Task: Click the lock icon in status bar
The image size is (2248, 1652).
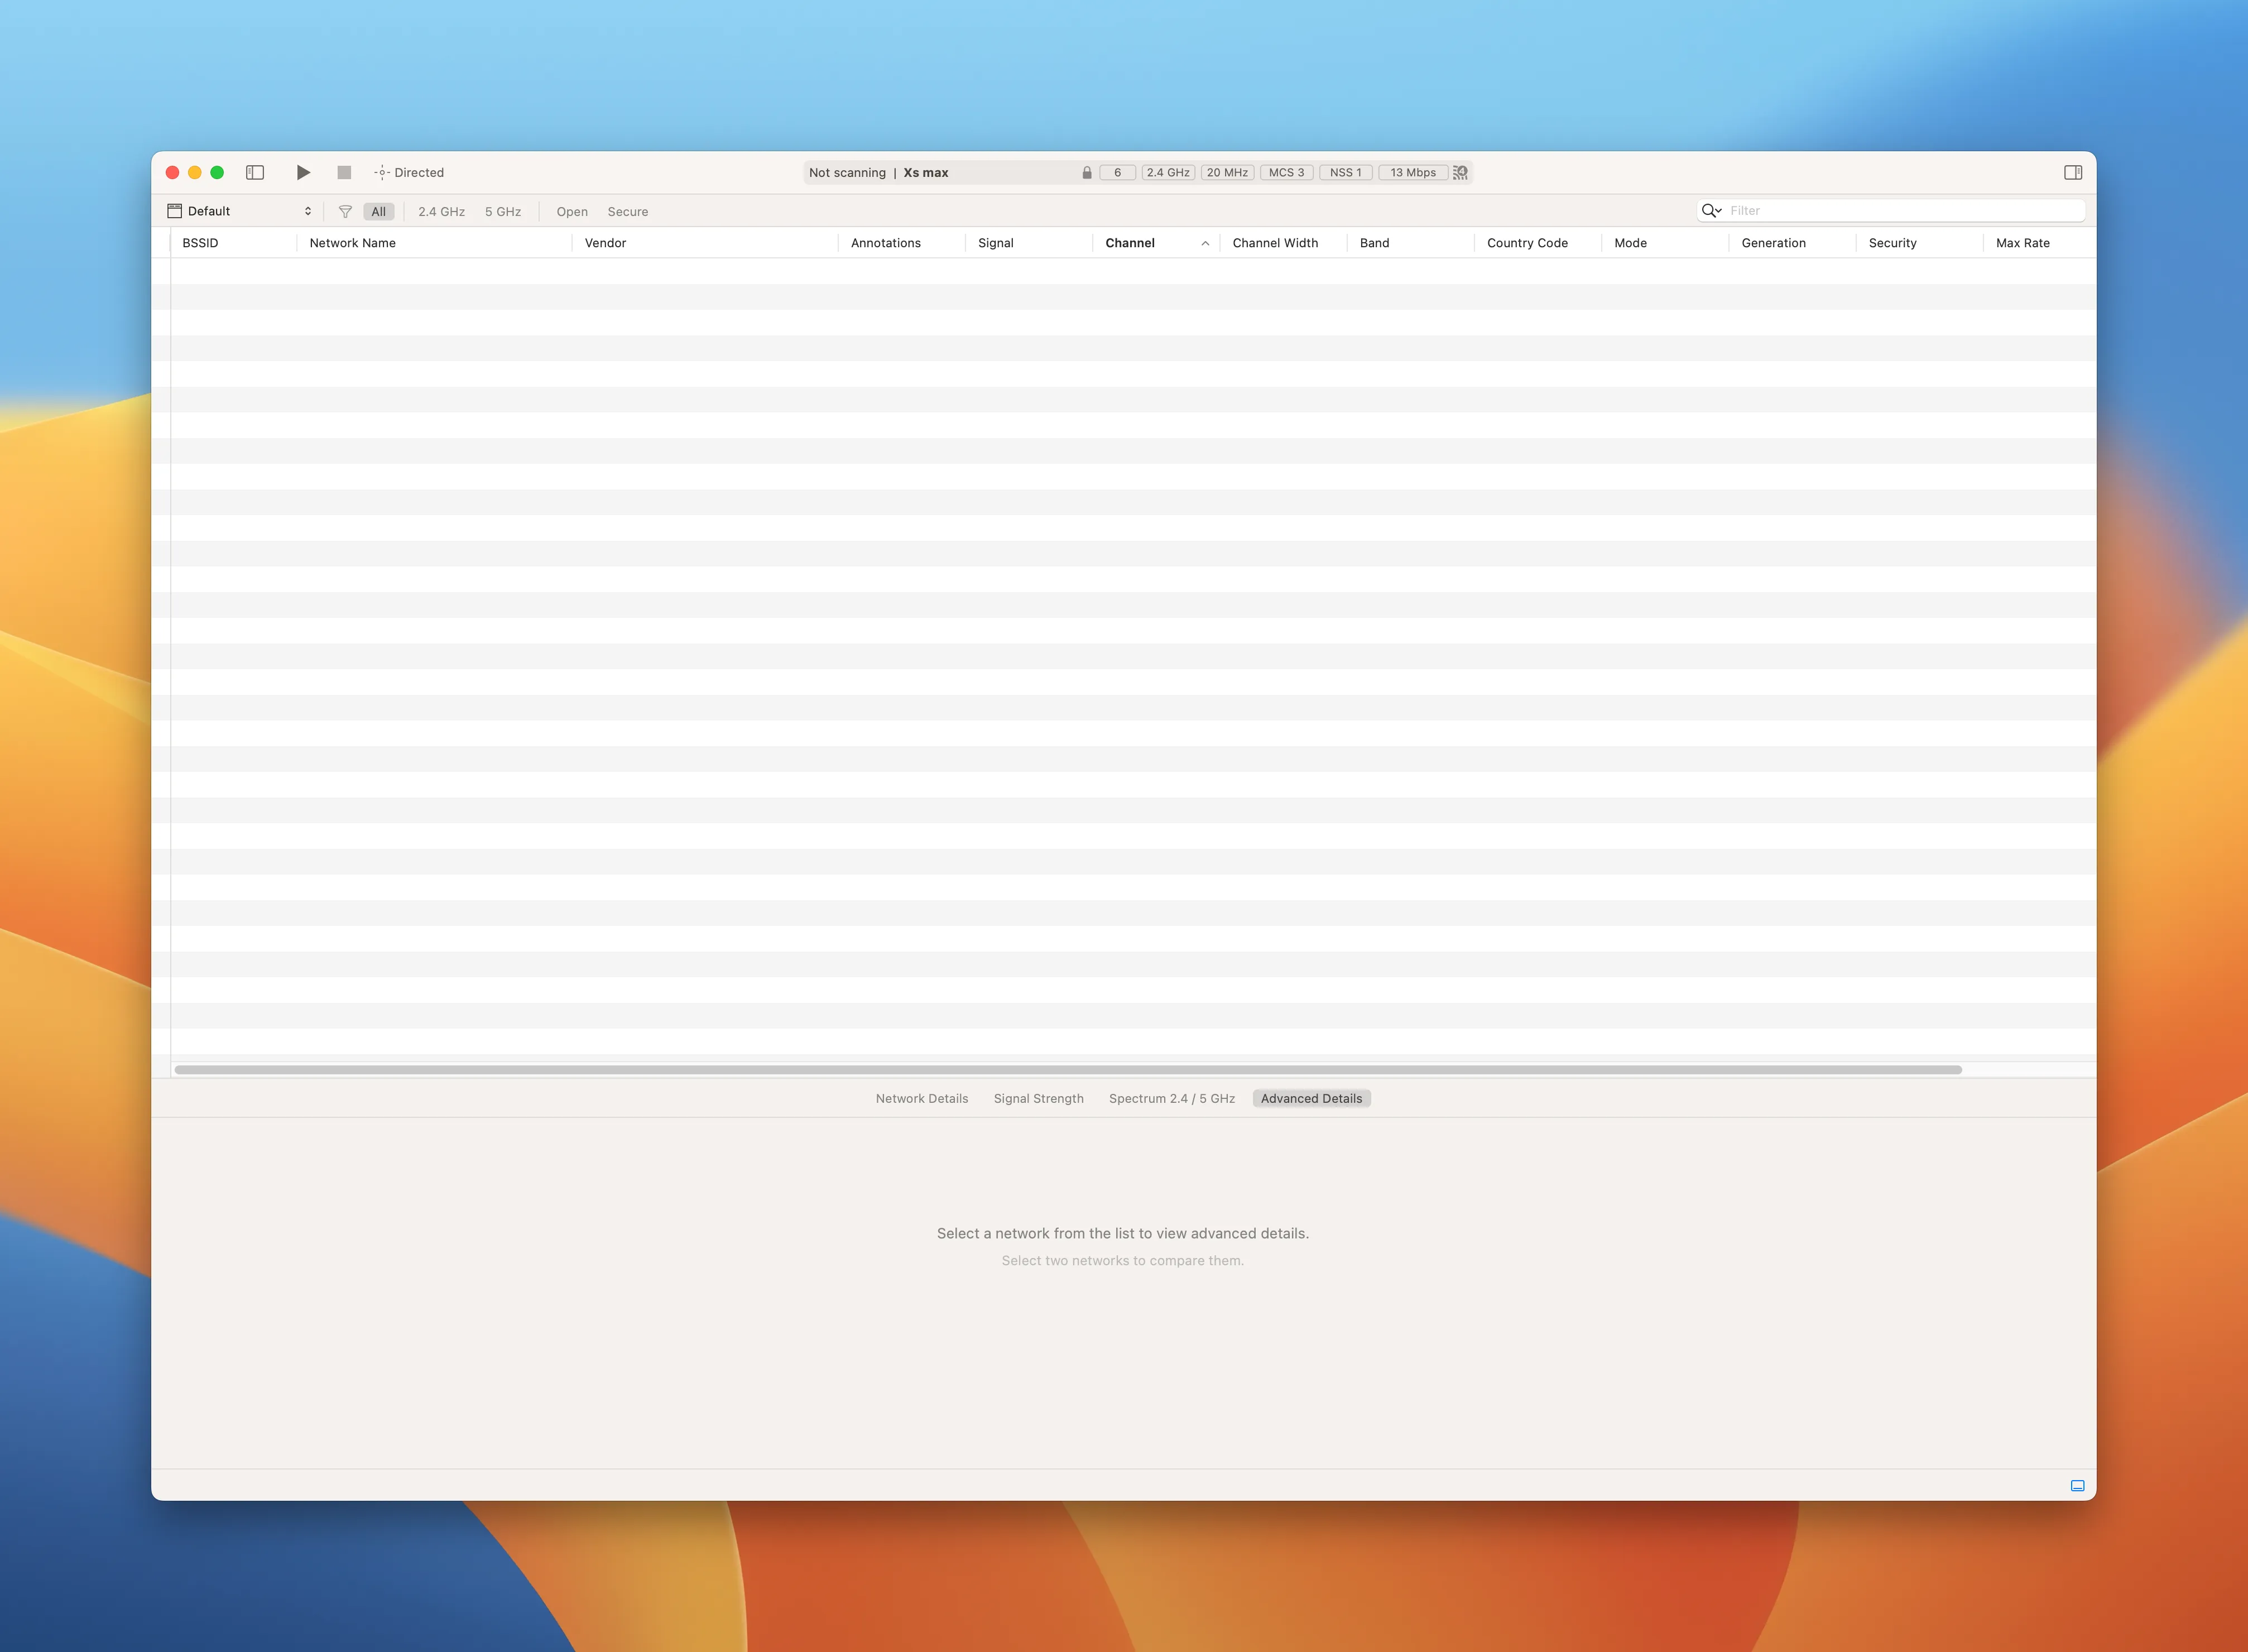Action: pyautogui.click(x=1087, y=172)
